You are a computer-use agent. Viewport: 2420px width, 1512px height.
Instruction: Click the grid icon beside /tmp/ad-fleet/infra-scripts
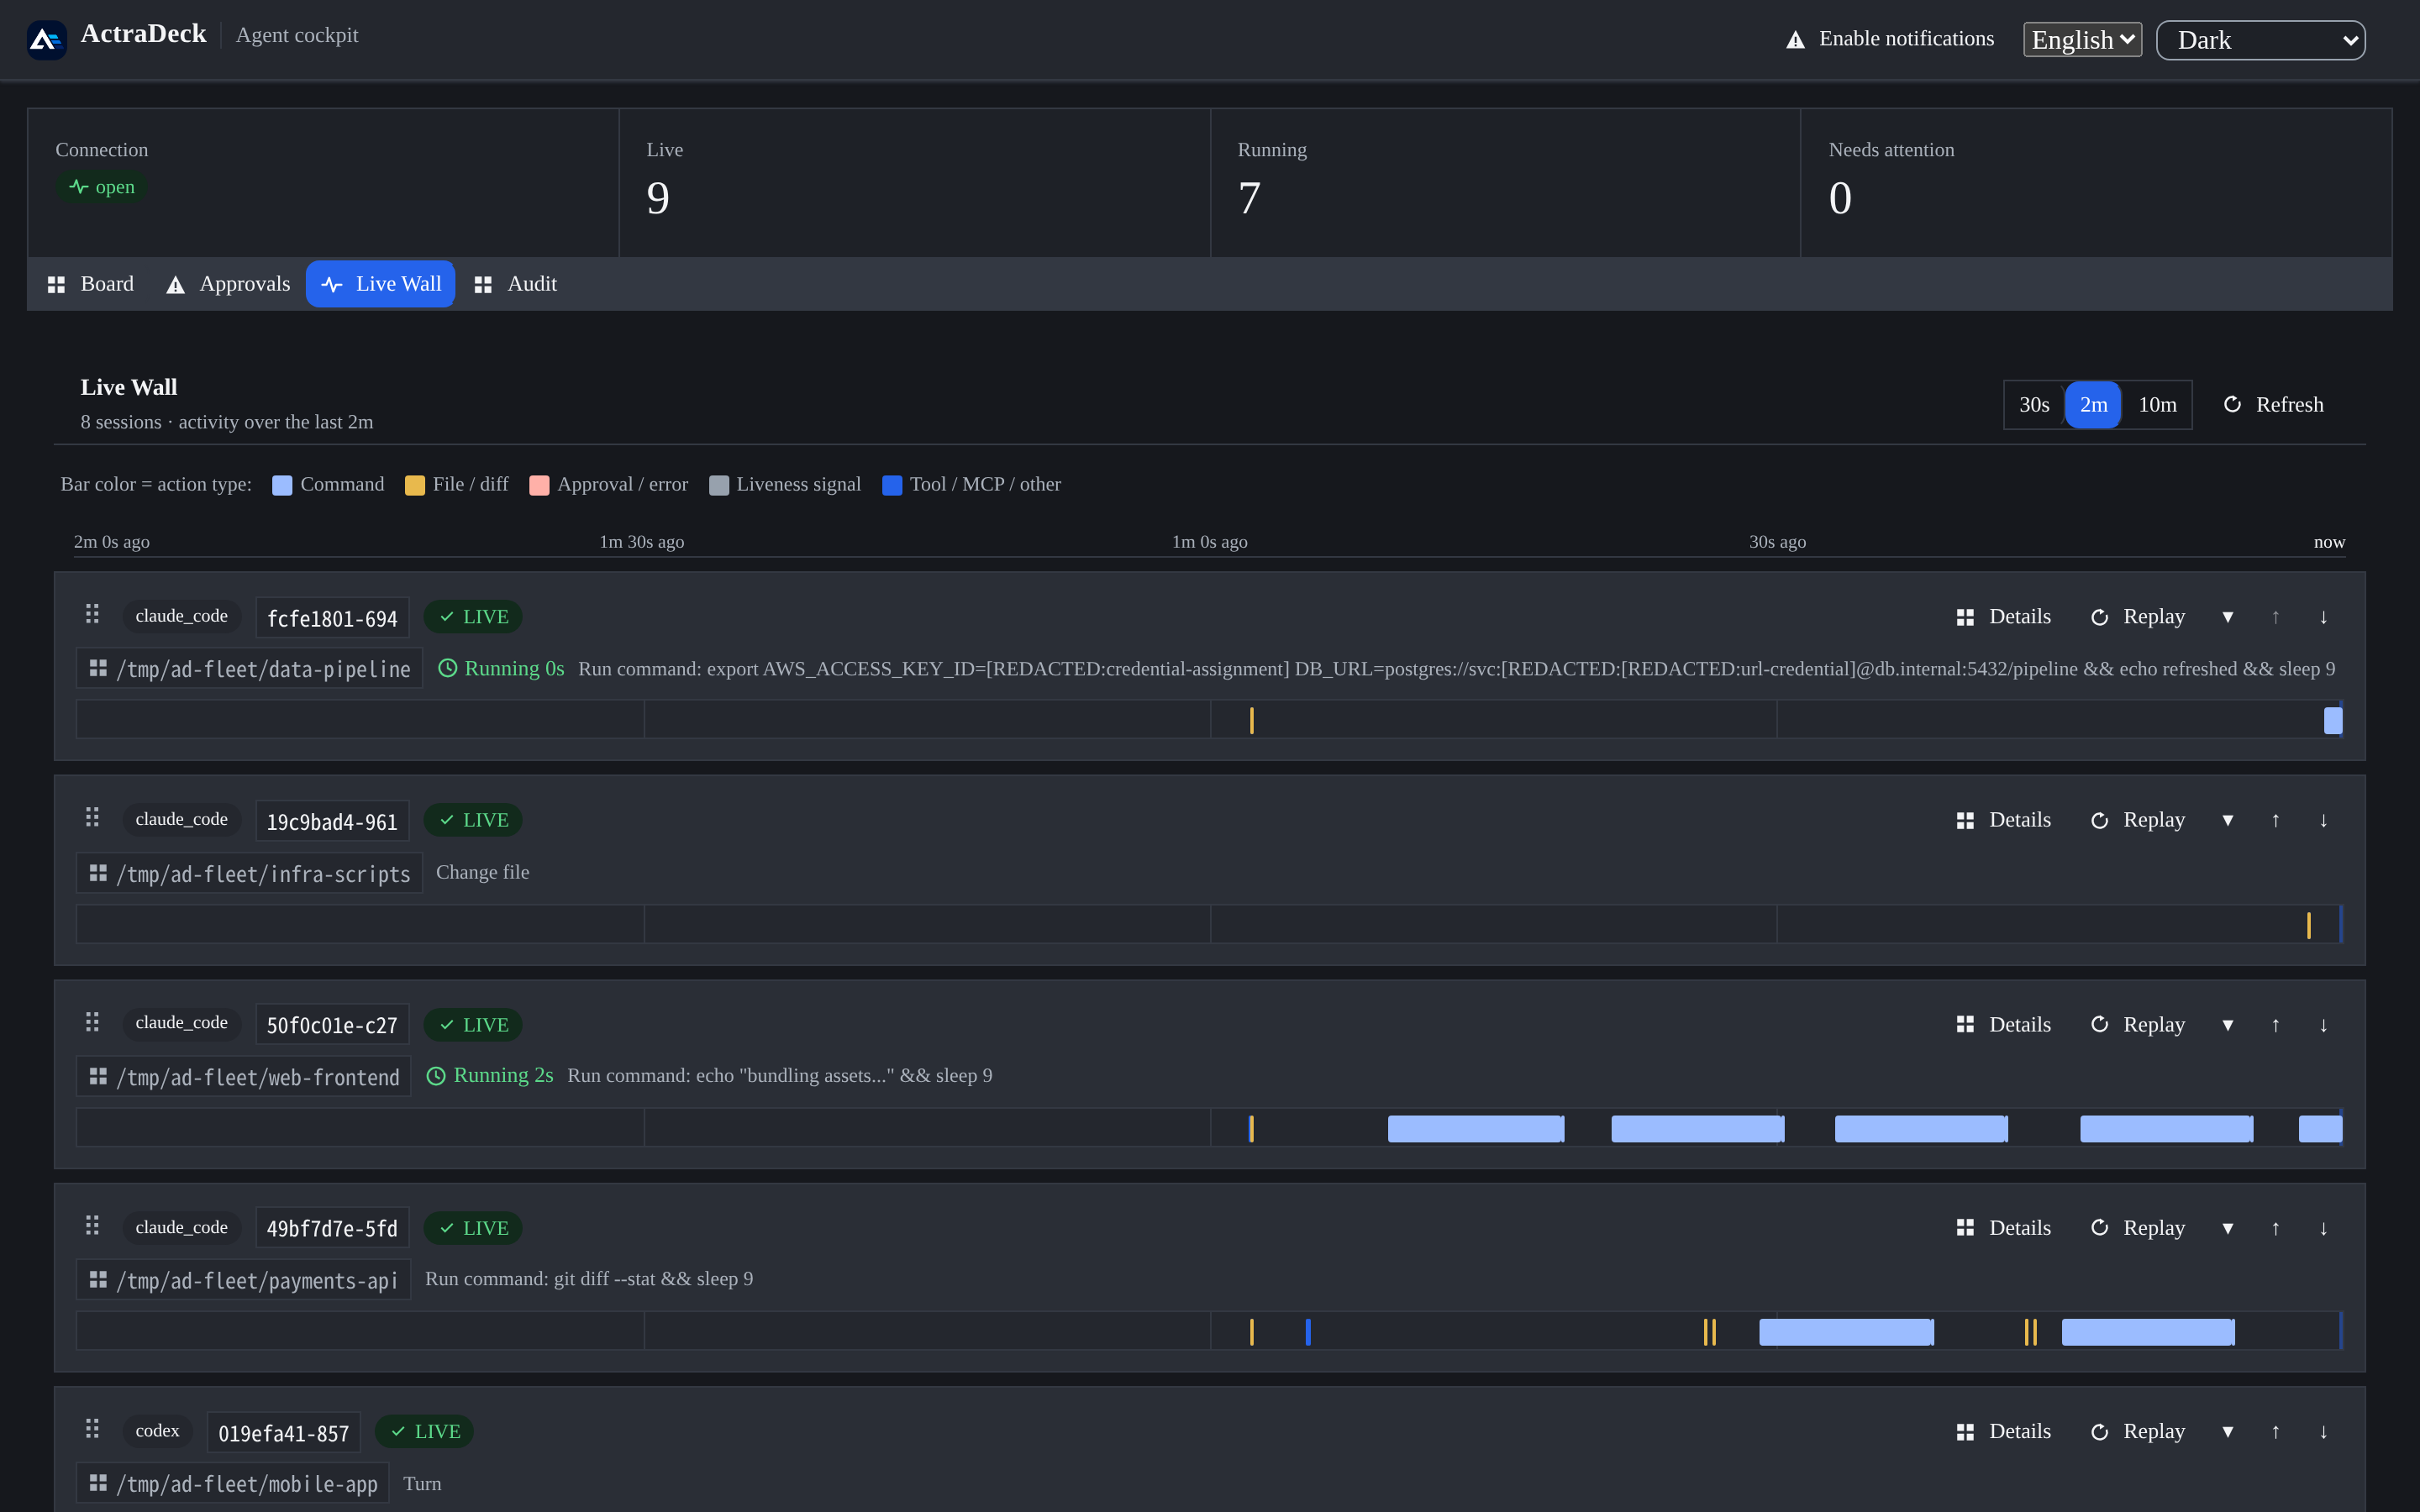(98, 873)
